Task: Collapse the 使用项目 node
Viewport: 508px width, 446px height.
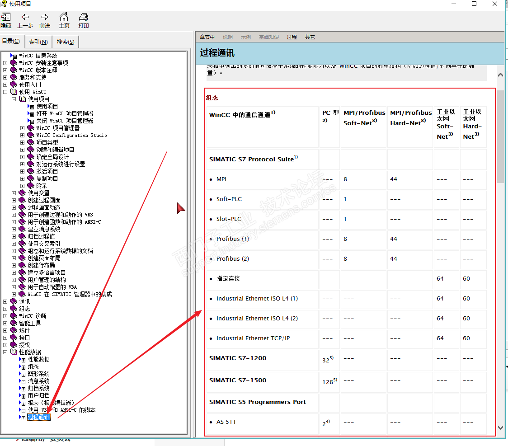Action: (14, 99)
